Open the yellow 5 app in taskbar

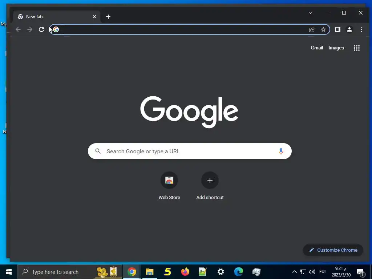167,272
